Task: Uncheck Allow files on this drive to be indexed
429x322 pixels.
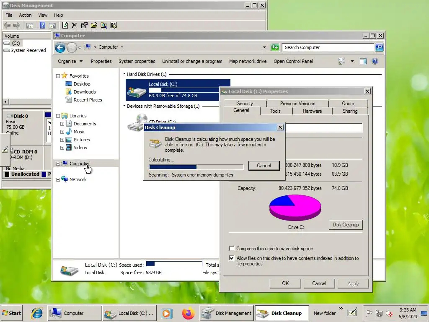Action: (x=232, y=258)
